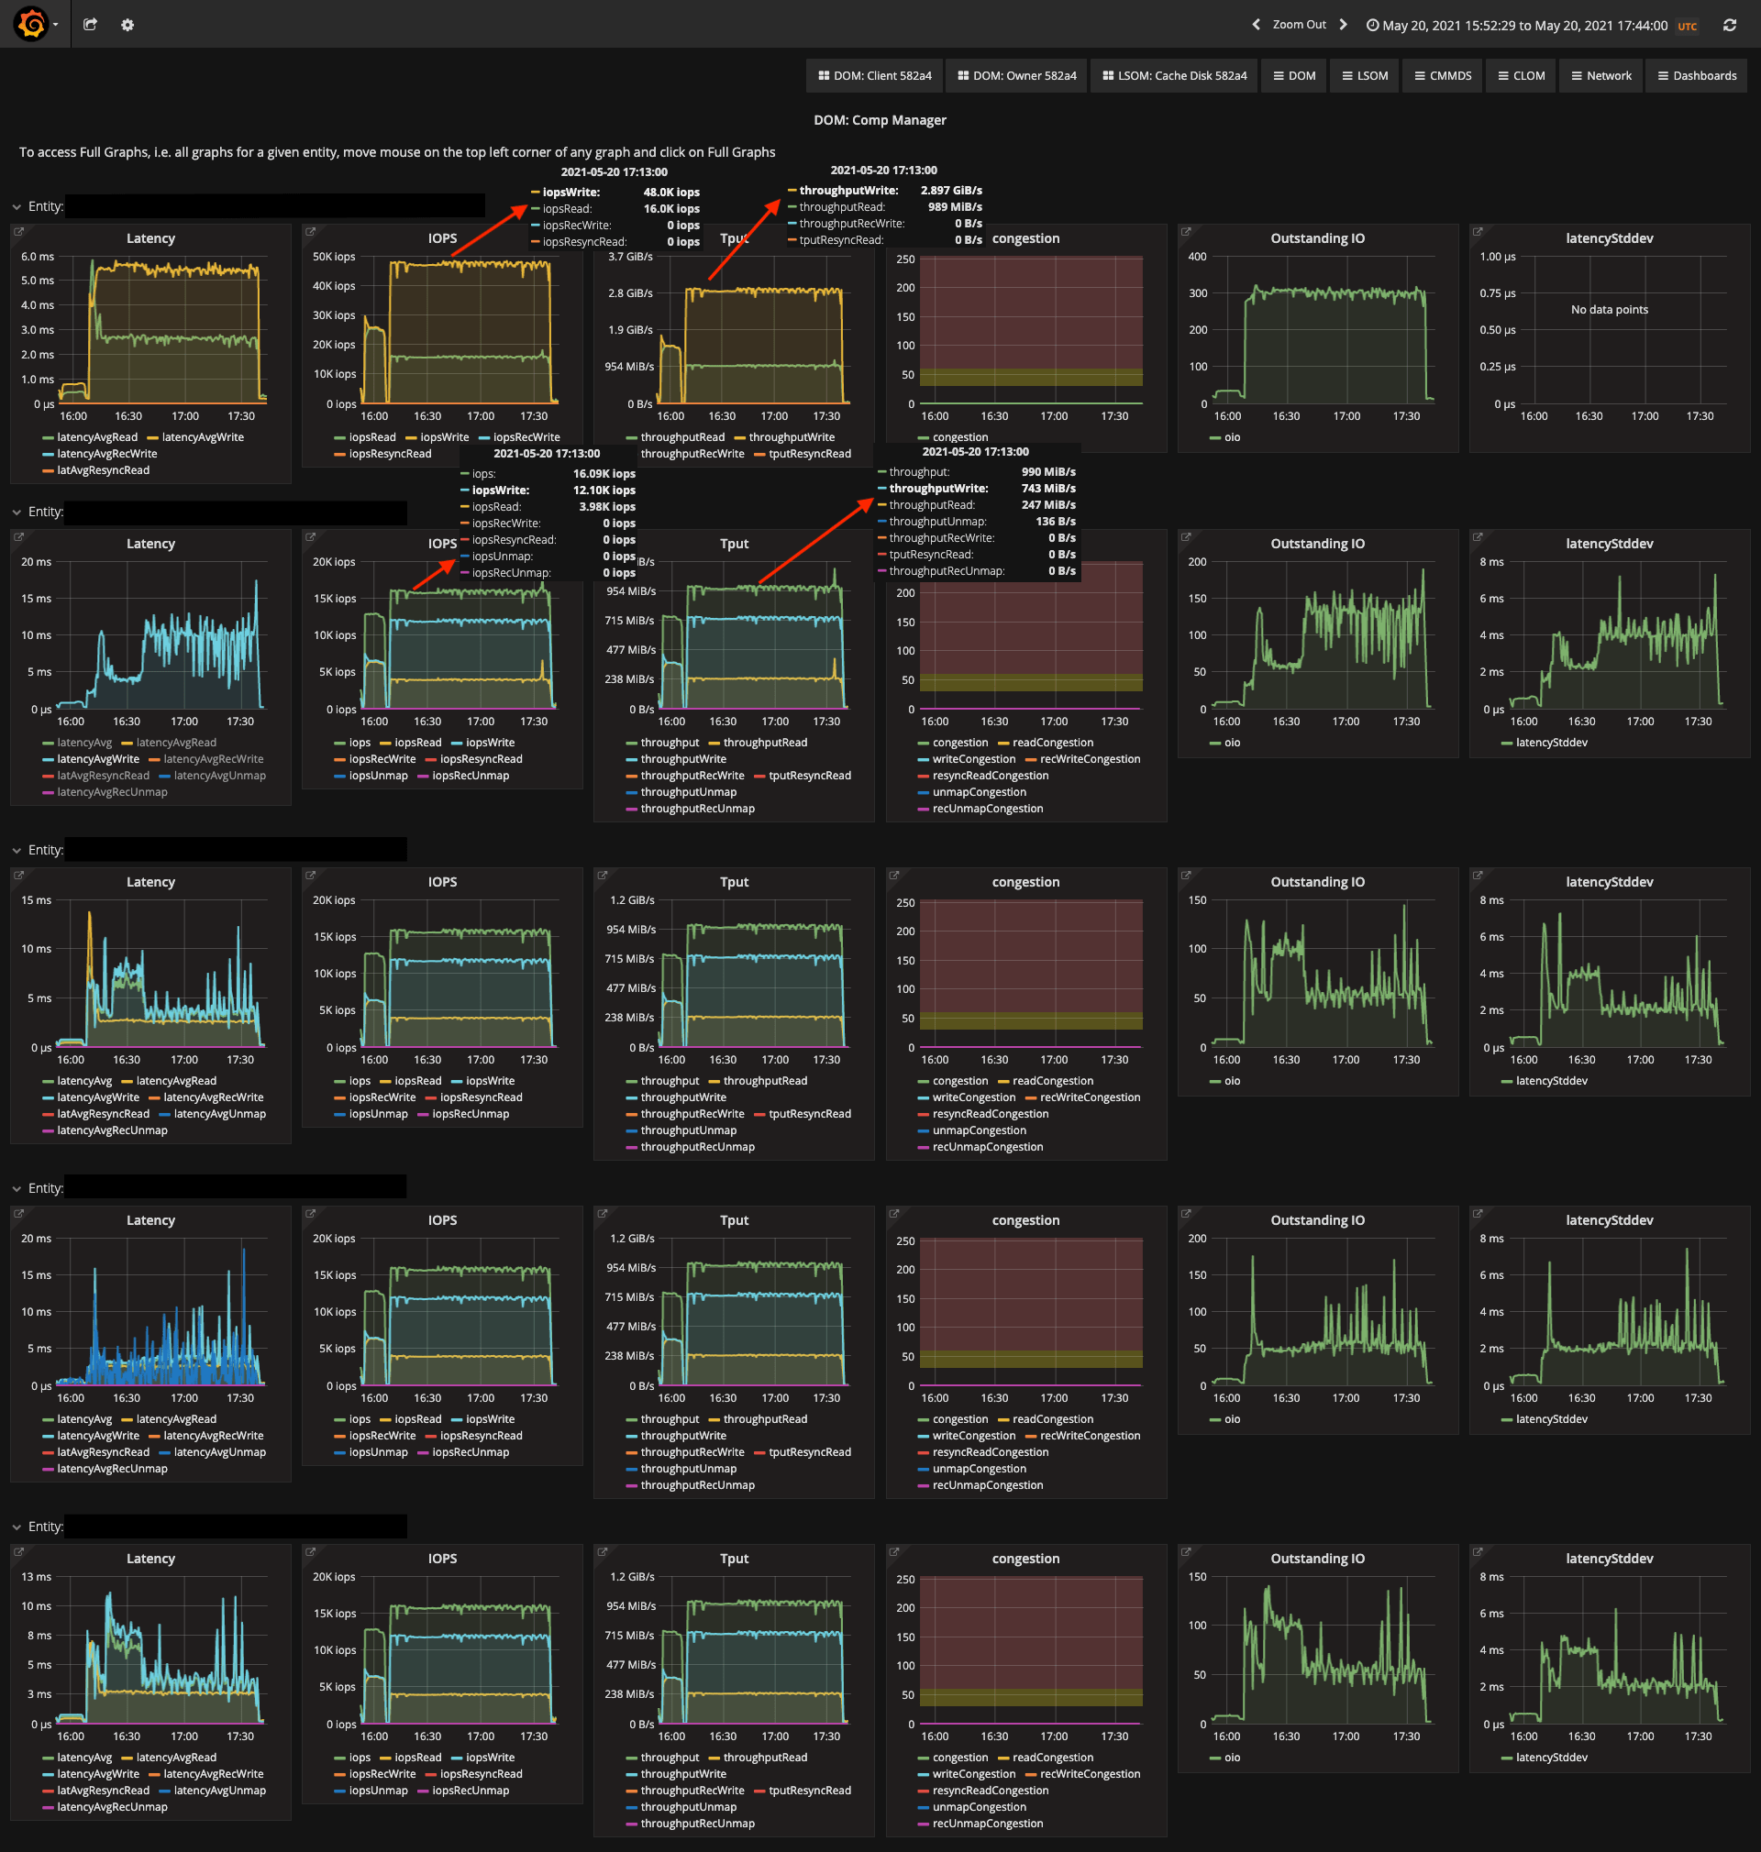1761x1852 pixels.
Task: Collapse the first Entity row
Action: coord(17,206)
